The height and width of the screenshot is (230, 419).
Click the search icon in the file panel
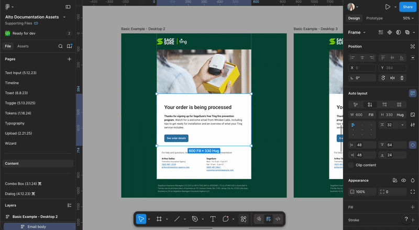coord(60,46)
